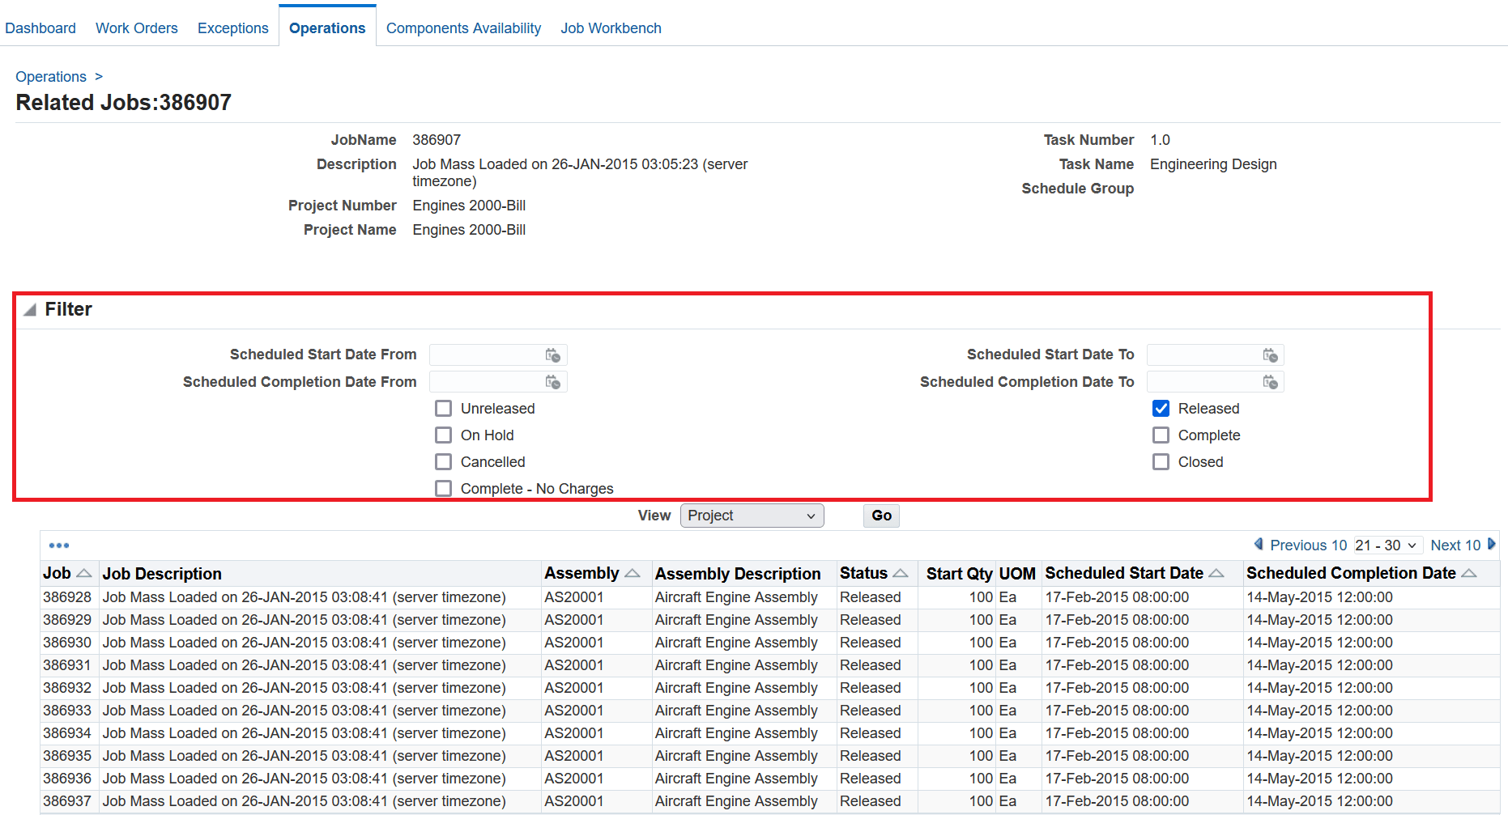1508x815 pixels.
Task: Open the calendar picker for Scheduled Start Date From
Action: [554, 354]
